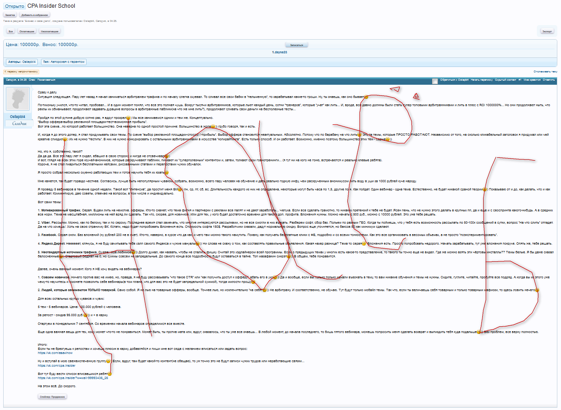The width and height of the screenshot is (561, 410).
Task: Select the Все filter tab
Action: tap(11, 31)
